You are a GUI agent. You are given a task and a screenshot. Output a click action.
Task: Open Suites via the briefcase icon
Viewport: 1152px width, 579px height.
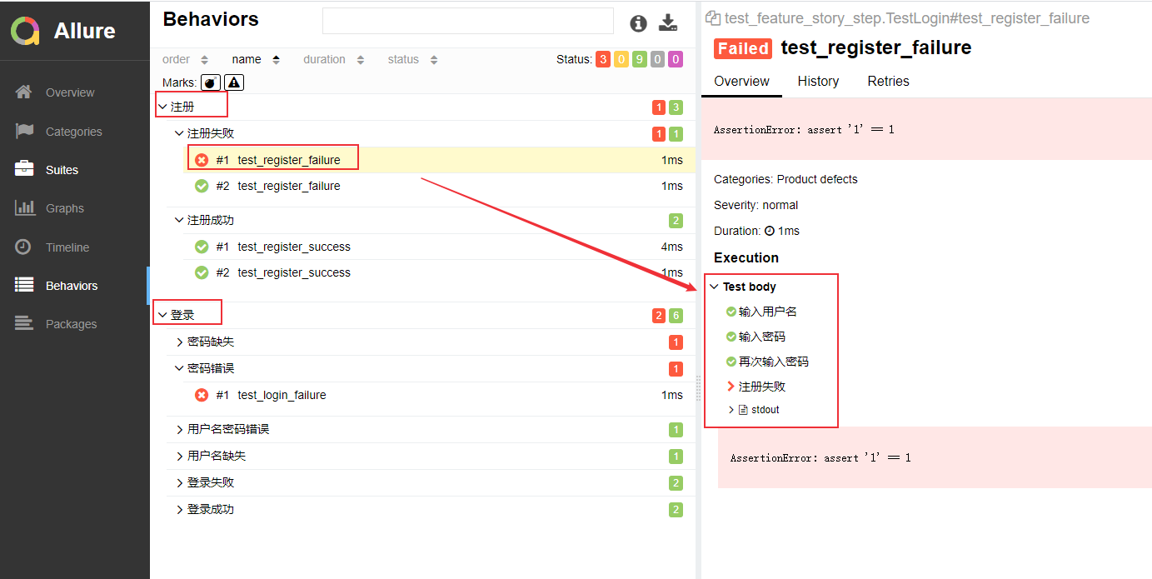coord(24,169)
